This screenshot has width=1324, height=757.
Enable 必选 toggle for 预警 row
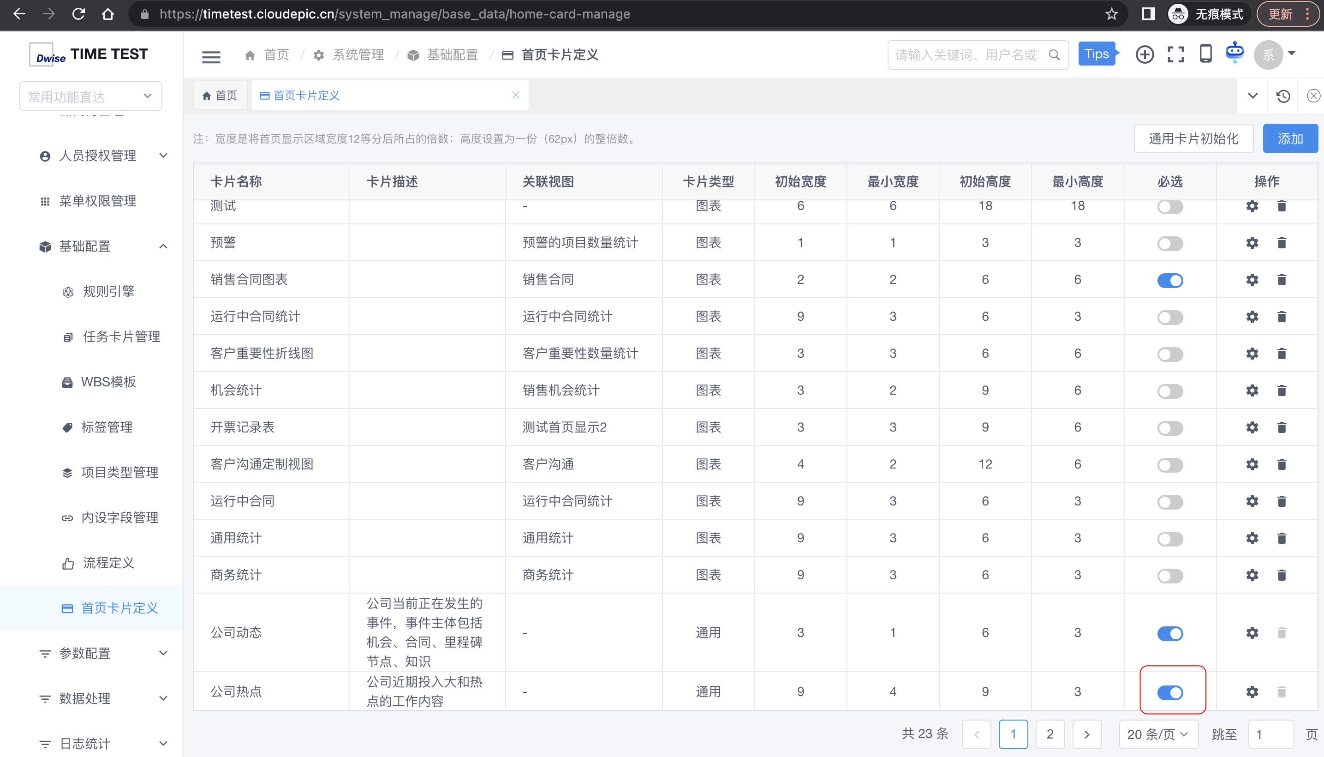click(1169, 244)
